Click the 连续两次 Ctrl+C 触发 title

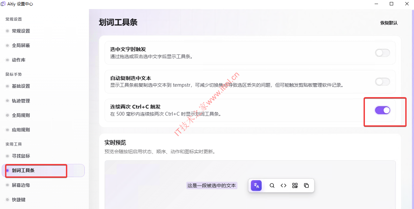[x=136, y=107]
